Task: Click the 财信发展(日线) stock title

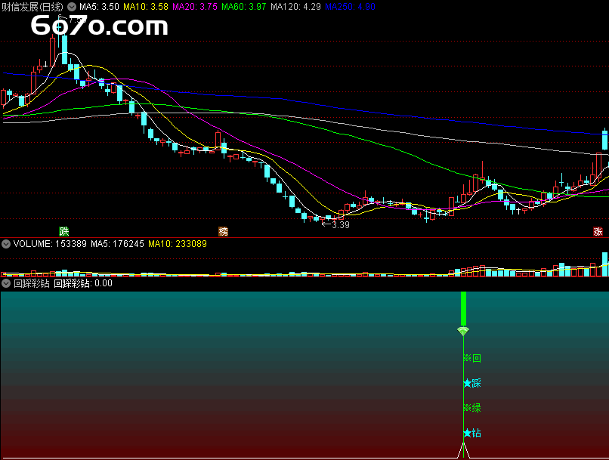Action: pos(32,7)
